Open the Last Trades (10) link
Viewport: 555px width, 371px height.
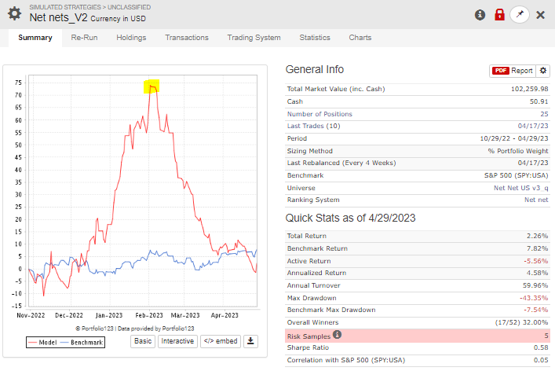tap(313, 126)
